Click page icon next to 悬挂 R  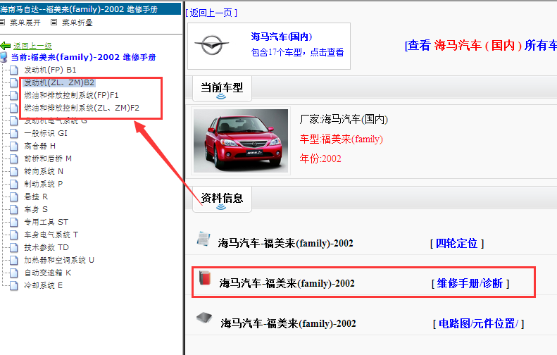[14, 197]
